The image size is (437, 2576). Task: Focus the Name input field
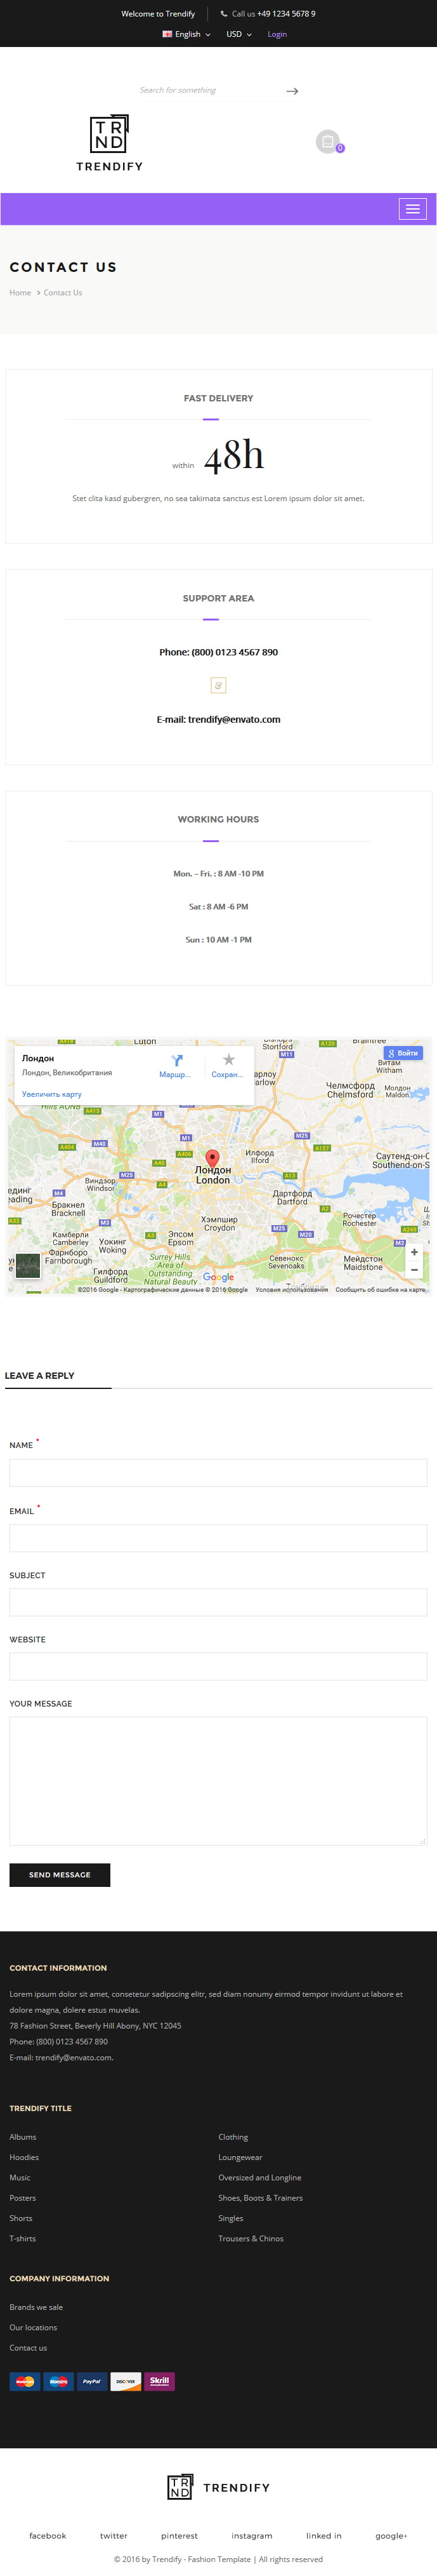[218, 1472]
